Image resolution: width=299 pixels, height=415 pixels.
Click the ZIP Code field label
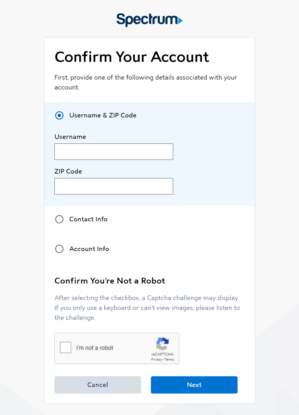(68, 171)
